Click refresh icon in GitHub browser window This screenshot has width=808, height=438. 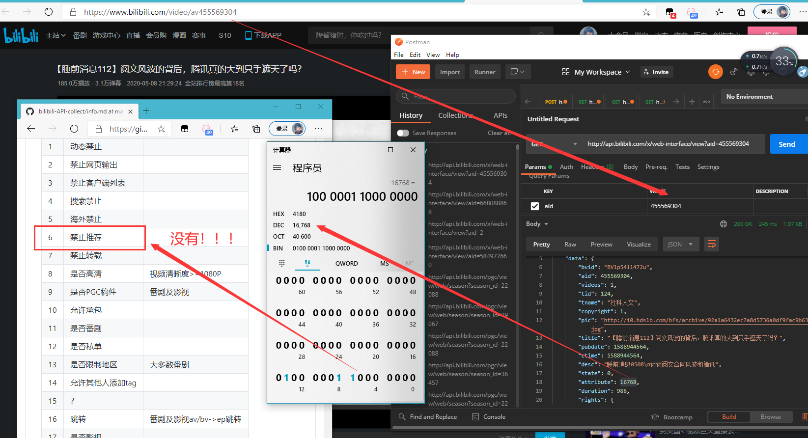click(74, 129)
